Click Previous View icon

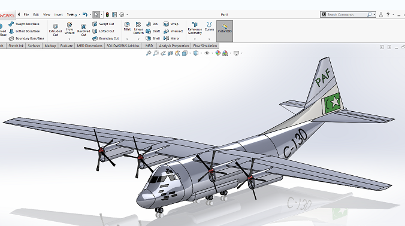[163, 53]
